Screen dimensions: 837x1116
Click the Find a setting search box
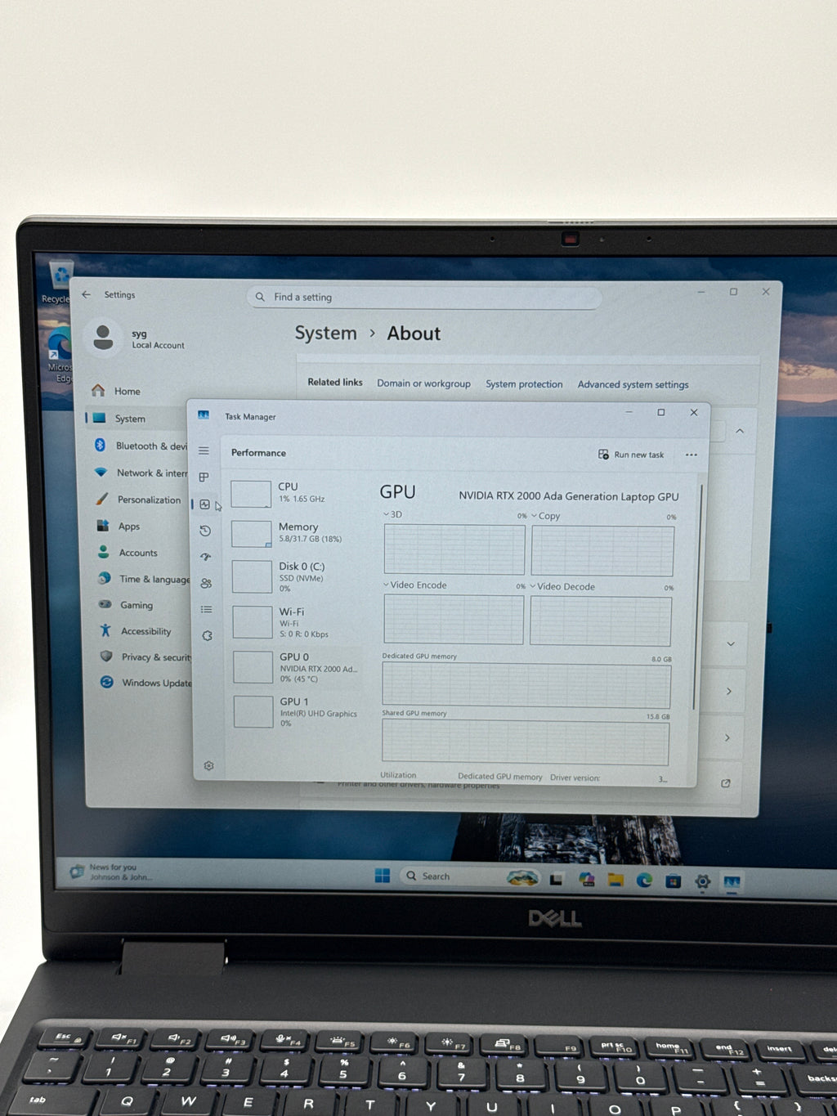click(423, 298)
